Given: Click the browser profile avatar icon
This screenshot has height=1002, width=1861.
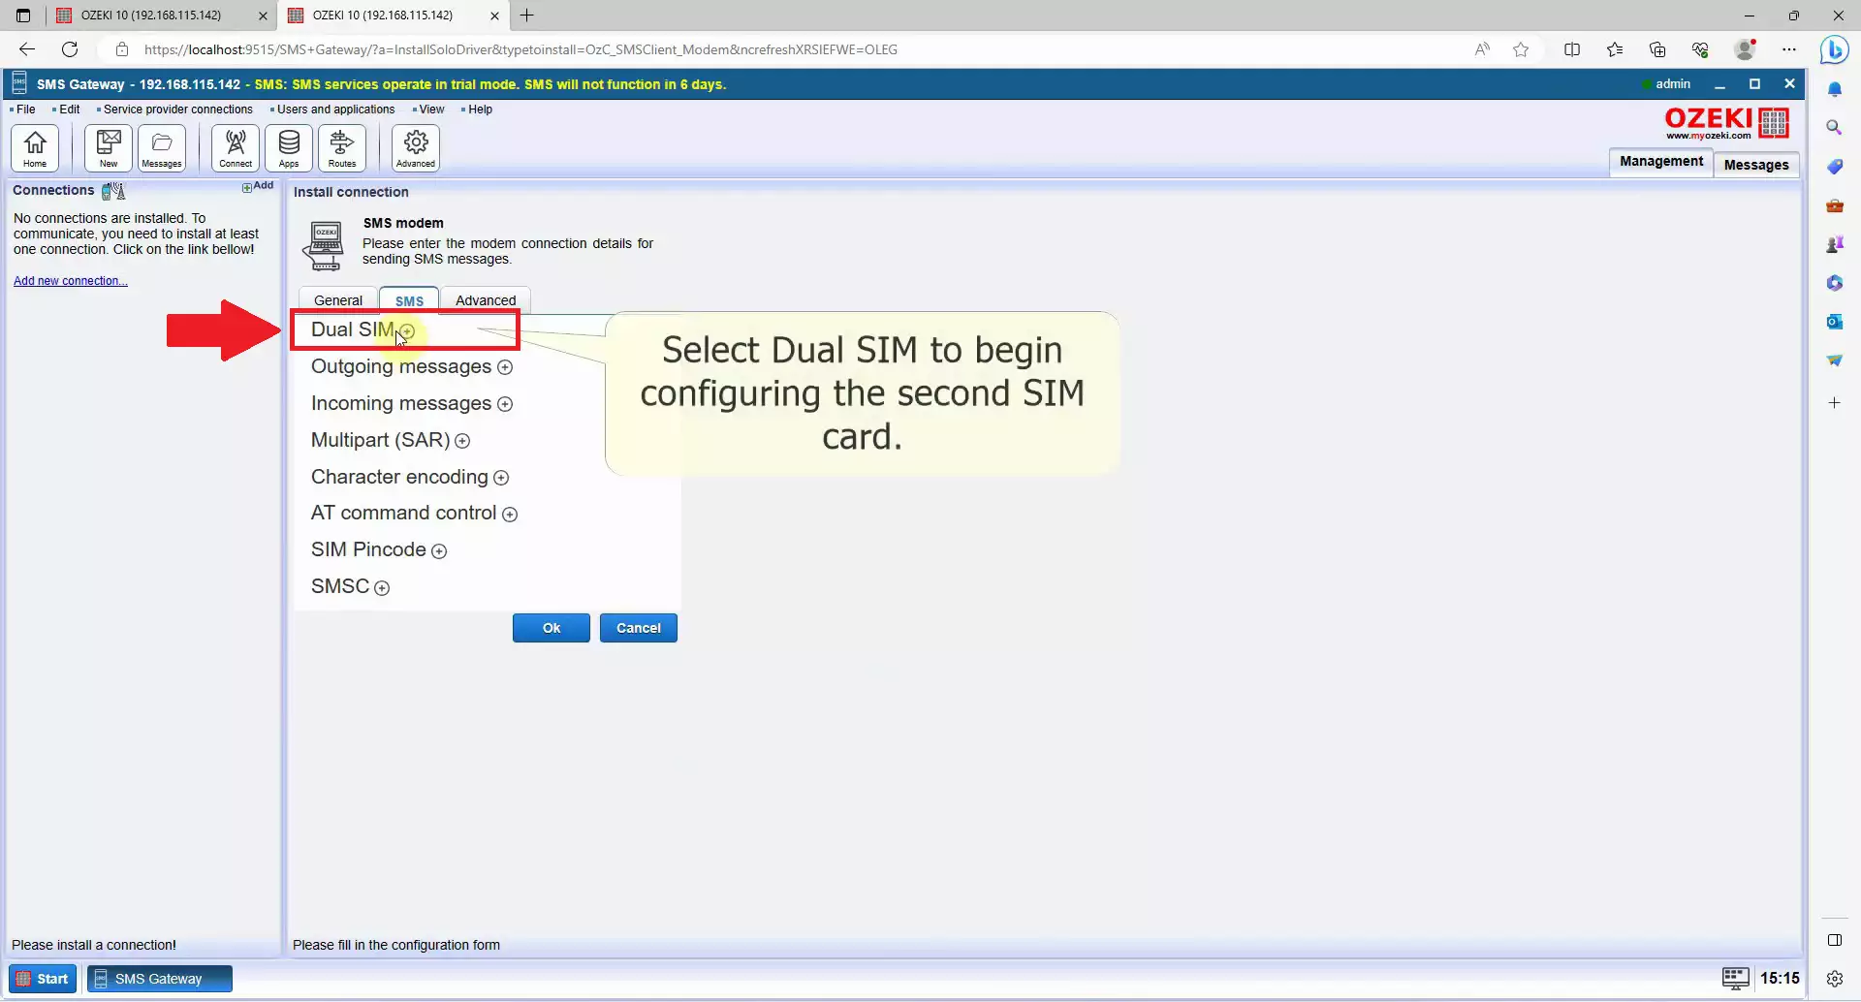Looking at the screenshot, I should pos(1744,49).
